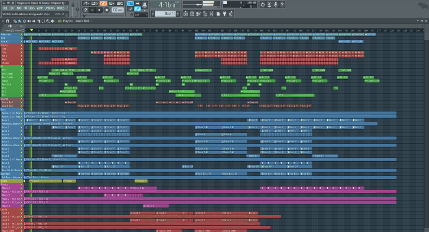The height and width of the screenshot is (232, 429).
Task: Open the OPTIONS menu
Action: coord(49,8)
